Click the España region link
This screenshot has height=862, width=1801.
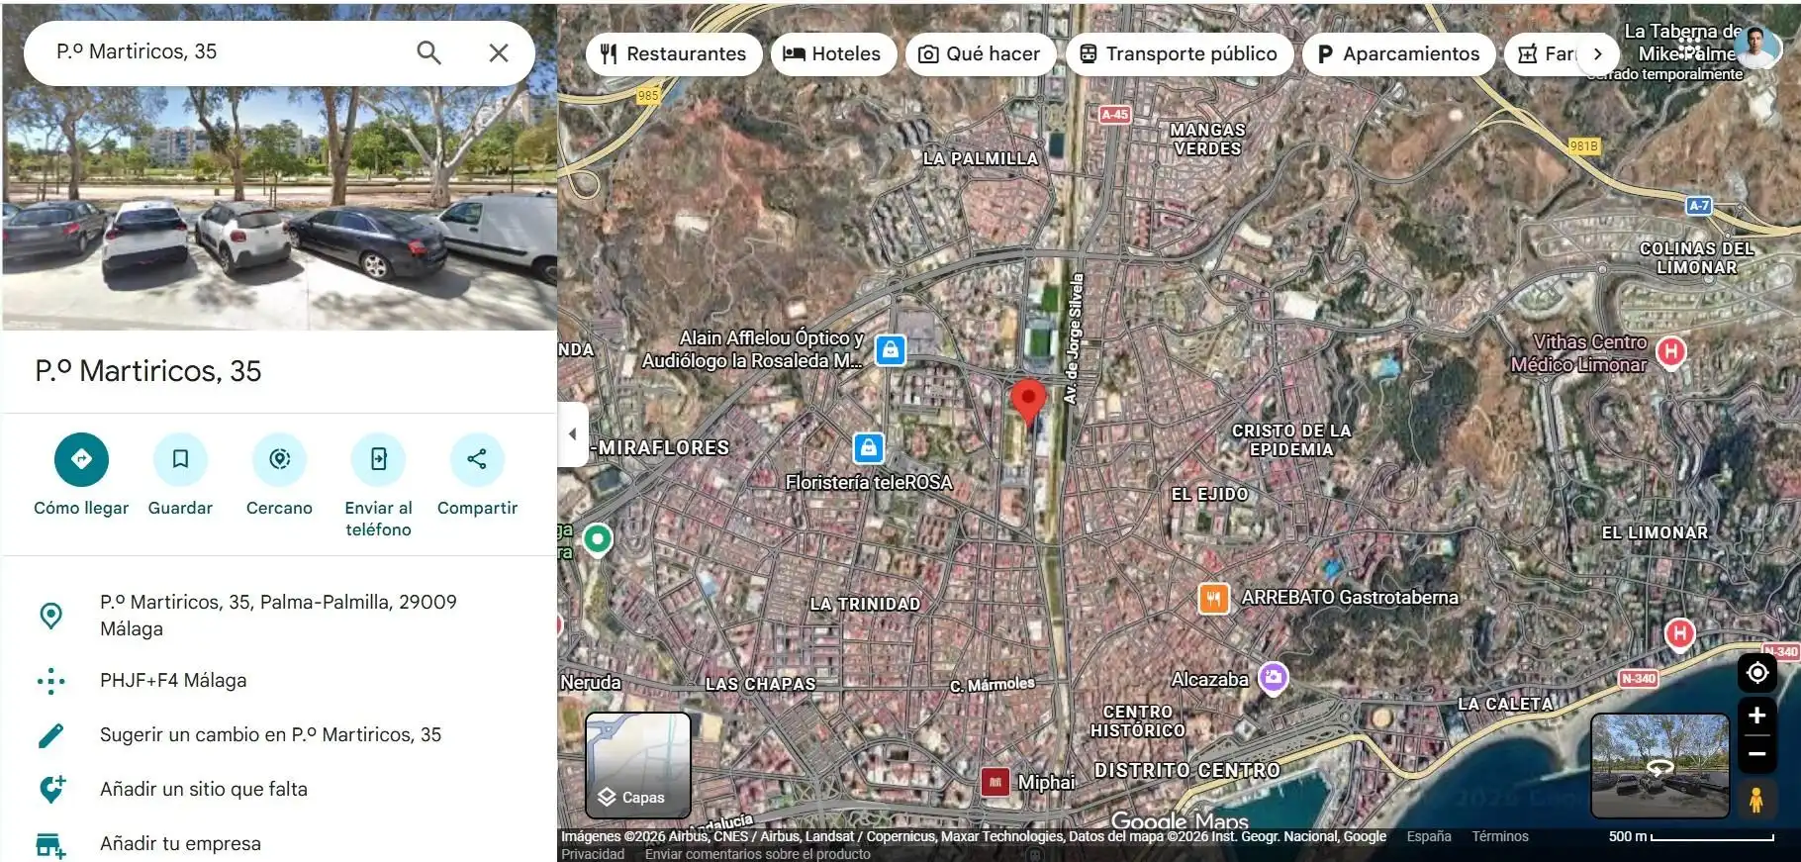pos(1429,836)
